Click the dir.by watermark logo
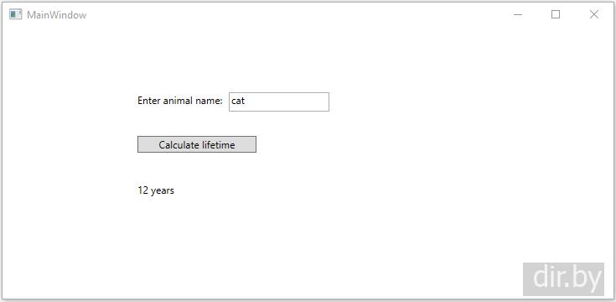Image resolution: width=616 pixels, height=302 pixels. (563, 279)
